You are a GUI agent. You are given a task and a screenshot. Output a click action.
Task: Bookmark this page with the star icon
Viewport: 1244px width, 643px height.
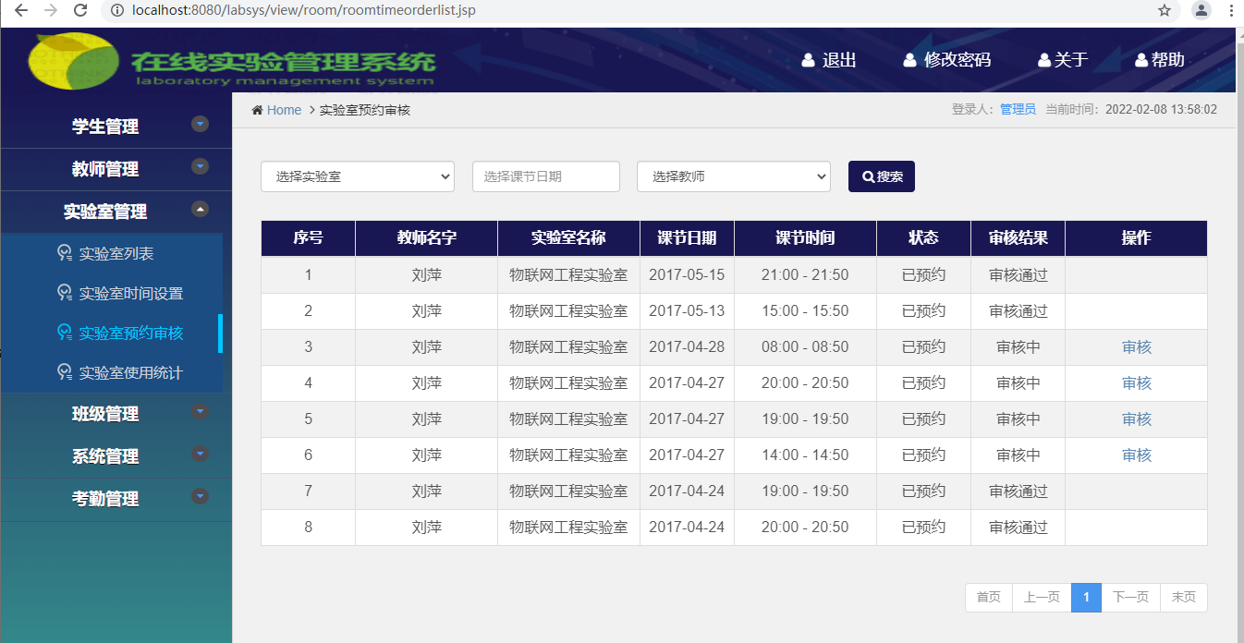[1165, 10]
